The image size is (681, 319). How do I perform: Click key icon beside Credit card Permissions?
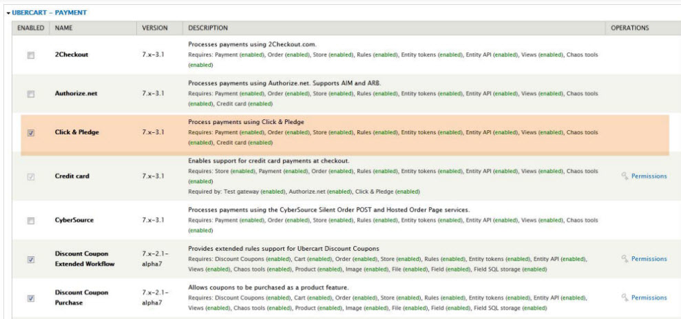[625, 176]
